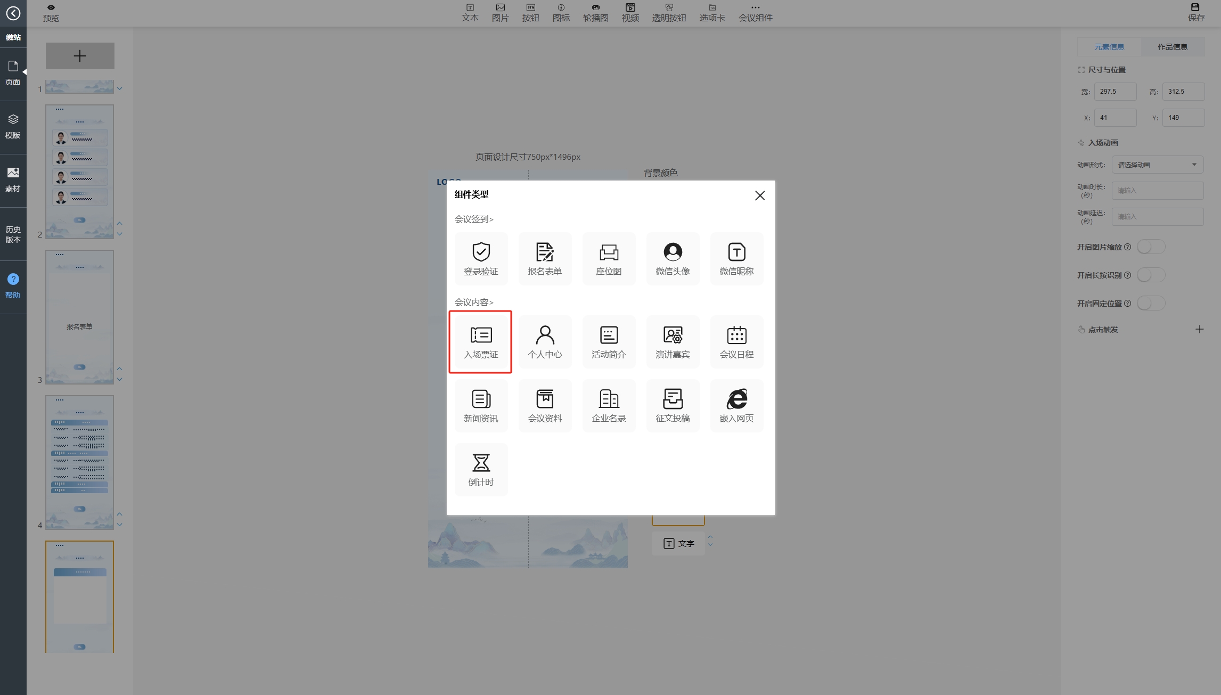Viewport: 1221px width, 695px height.
Task: Turn on 开启长按识别 switch
Action: coord(1151,275)
